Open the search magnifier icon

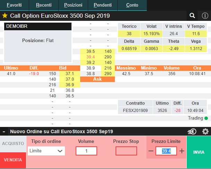click(x=192, y=16)
